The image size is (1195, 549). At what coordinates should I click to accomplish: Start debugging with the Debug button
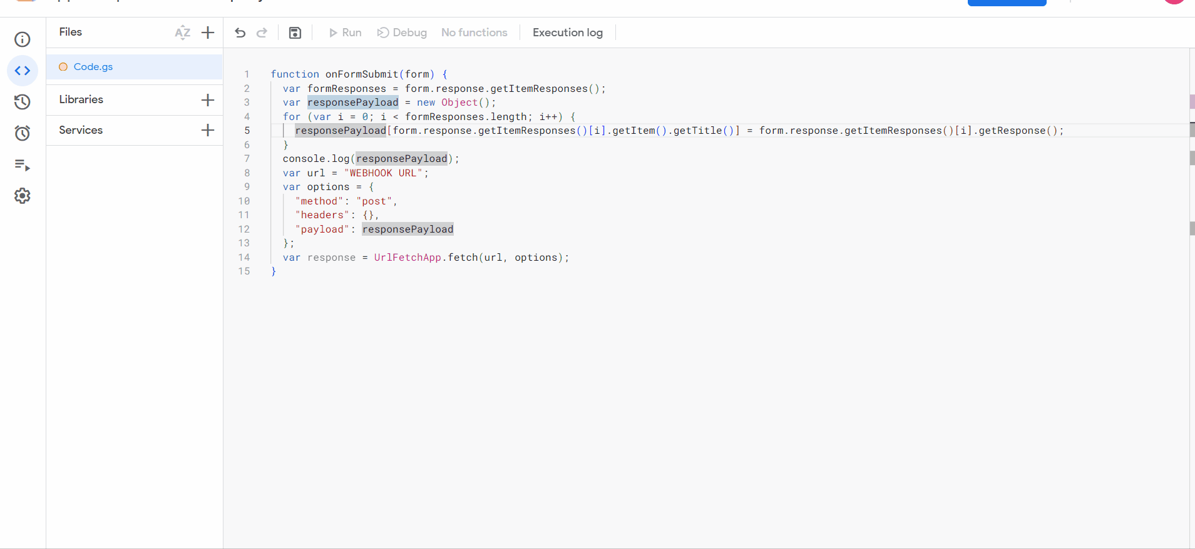tap(402, 33)
